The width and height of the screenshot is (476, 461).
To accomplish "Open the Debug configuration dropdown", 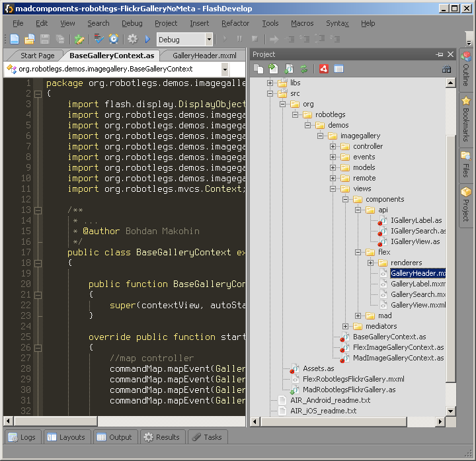I will (x=209, y=40).
